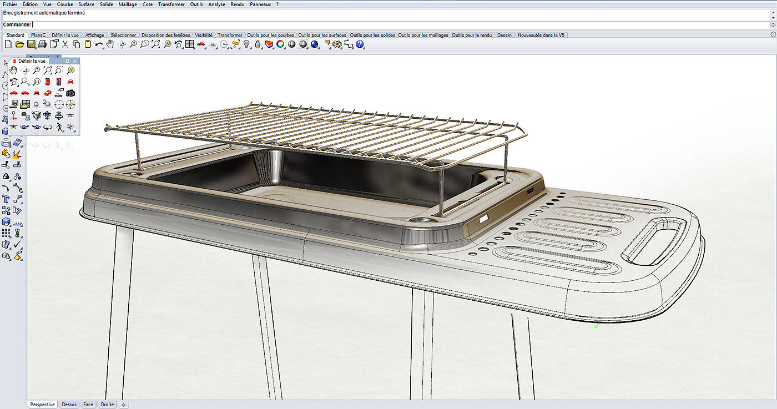This screenshot has height=409, width=777.
Task: Open the gear options menu of Définir la vue
Action: pos(68,61)
